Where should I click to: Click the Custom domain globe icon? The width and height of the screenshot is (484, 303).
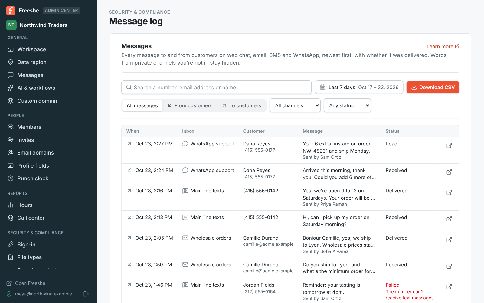pos(11,101)
